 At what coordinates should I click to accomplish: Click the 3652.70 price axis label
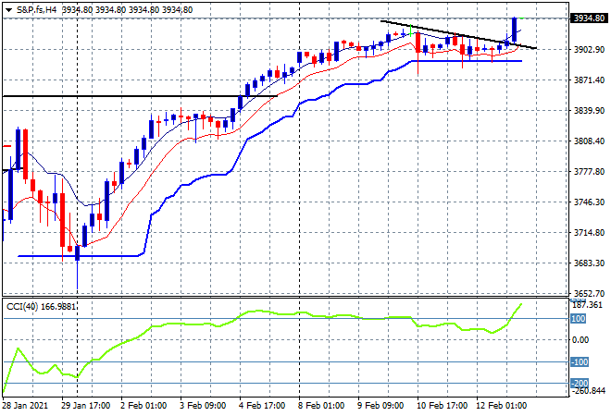click(x=587, y=293)
